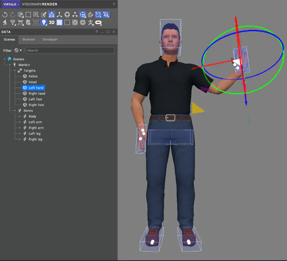Click the magnet snapping icon
This screenshot has height=261, width=287.
(x=91, y=15)
